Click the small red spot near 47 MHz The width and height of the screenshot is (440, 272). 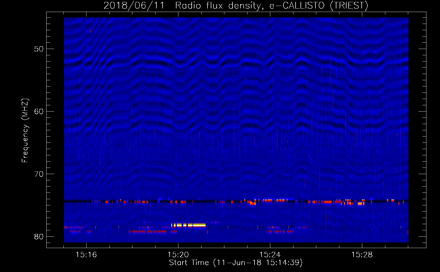click(x=90, y=31)
